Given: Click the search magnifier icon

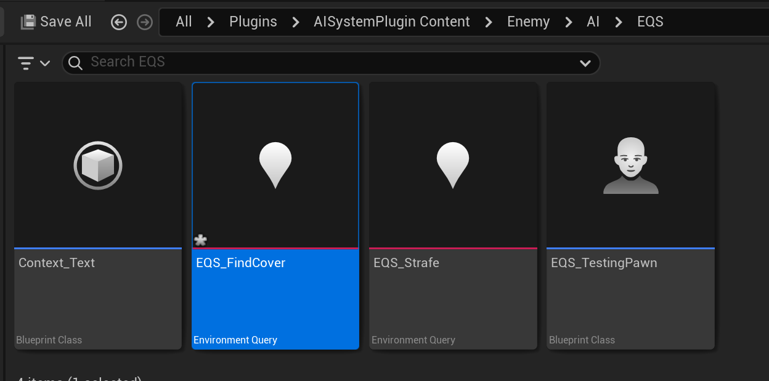Looking at the screenshot, I should 75,63.
